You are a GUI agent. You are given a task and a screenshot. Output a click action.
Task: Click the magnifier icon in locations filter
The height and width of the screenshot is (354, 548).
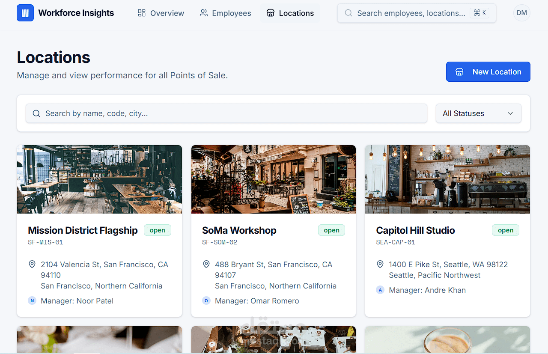coord(36,113)
